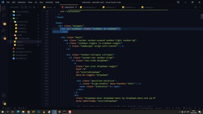
Task: Click the UTF-8 encoding indicator
Action: click(167, 108)
